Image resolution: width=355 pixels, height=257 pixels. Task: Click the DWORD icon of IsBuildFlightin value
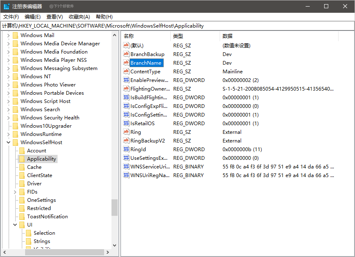(x=126, y=97)
